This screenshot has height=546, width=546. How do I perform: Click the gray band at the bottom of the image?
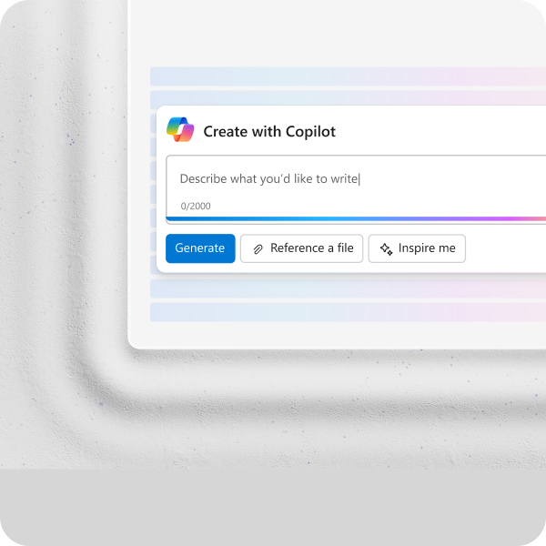[x=273, y=507]
